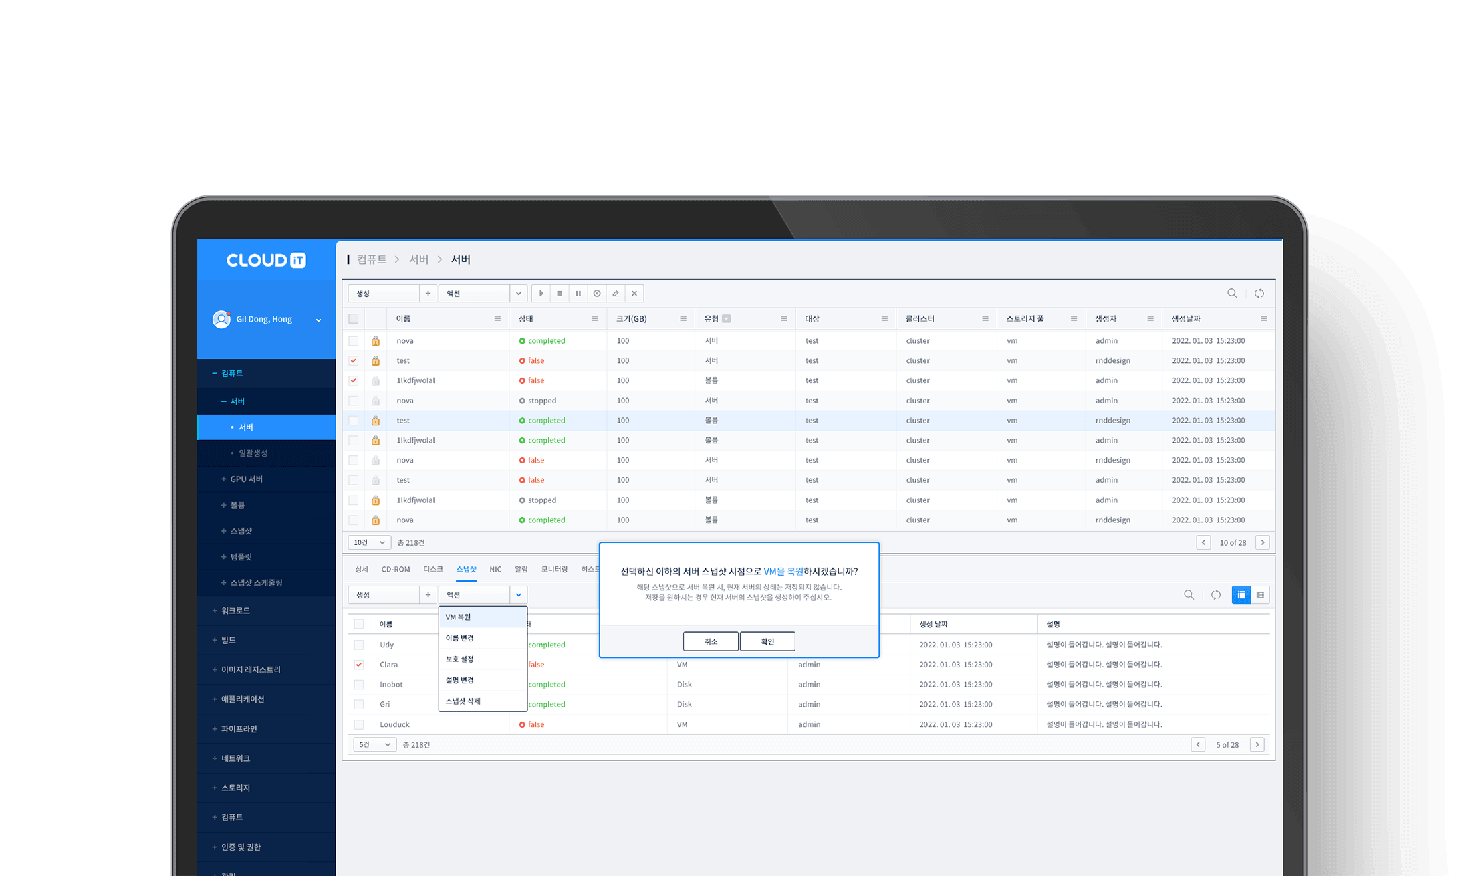This screenshot has height=876, width=1484.
Task: Switch to the 디스크 tab
Action: [433, 569]
